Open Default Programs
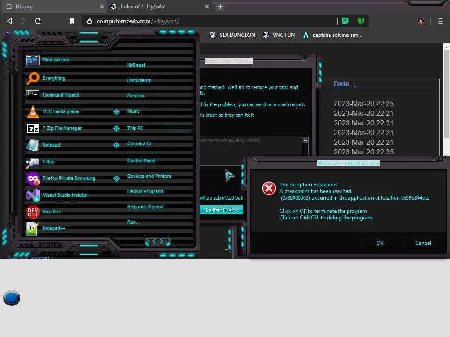The image size is (450, 337). pyautogui.click(x=145, y=191)
